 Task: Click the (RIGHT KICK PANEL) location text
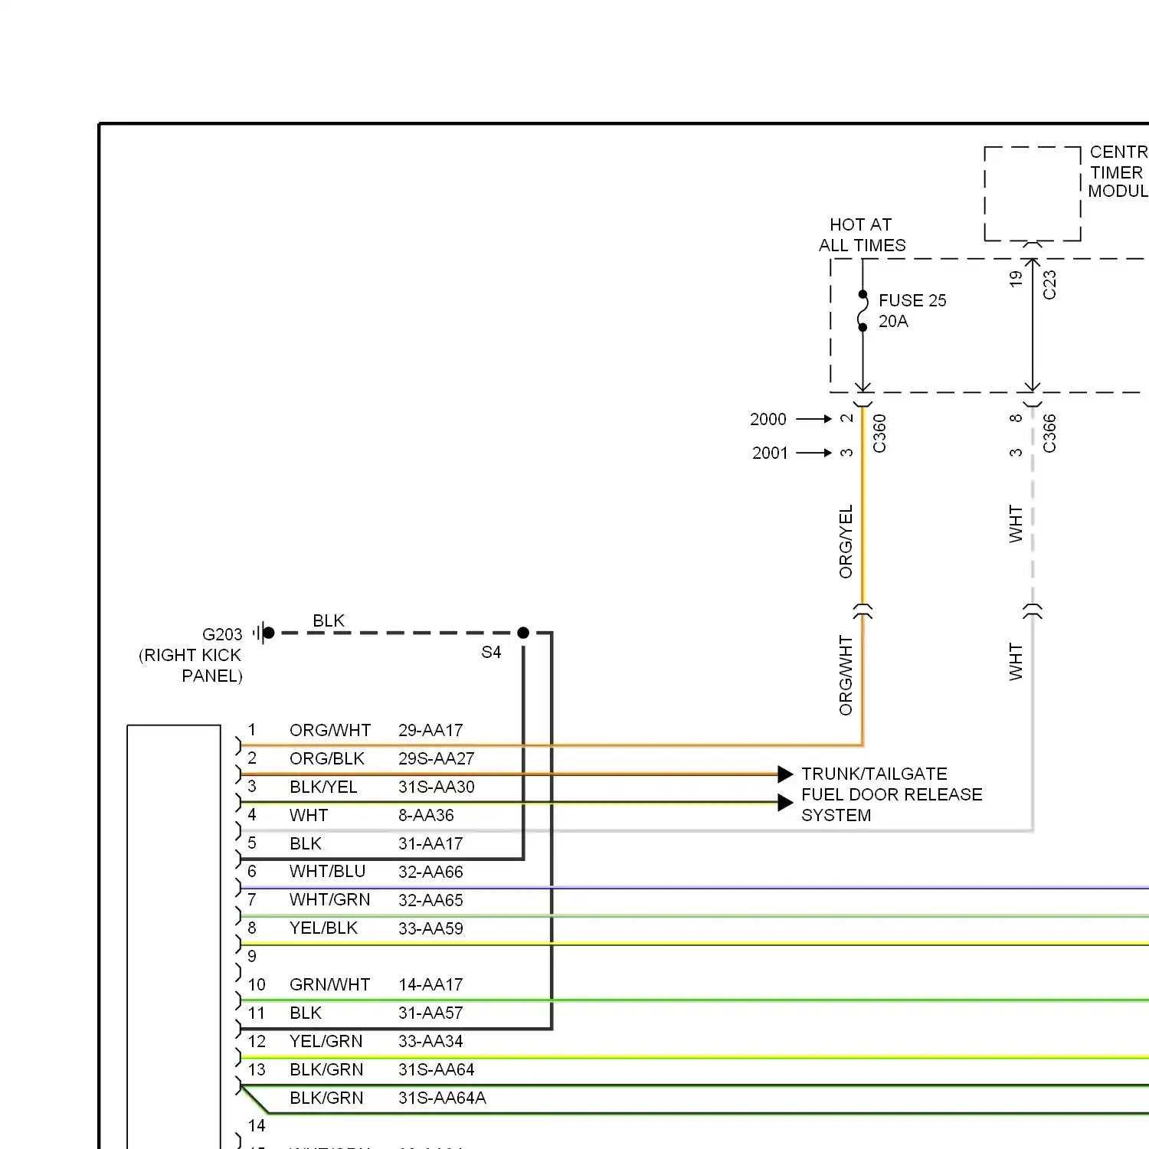[190, 665]
